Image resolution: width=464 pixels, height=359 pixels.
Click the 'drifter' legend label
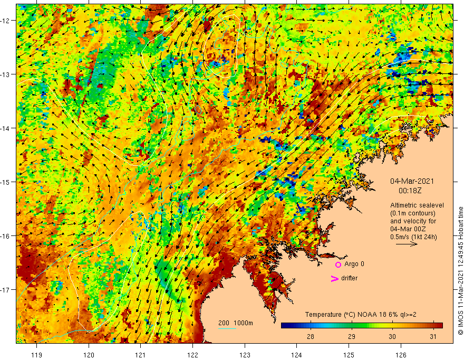[x=349, y=278]
